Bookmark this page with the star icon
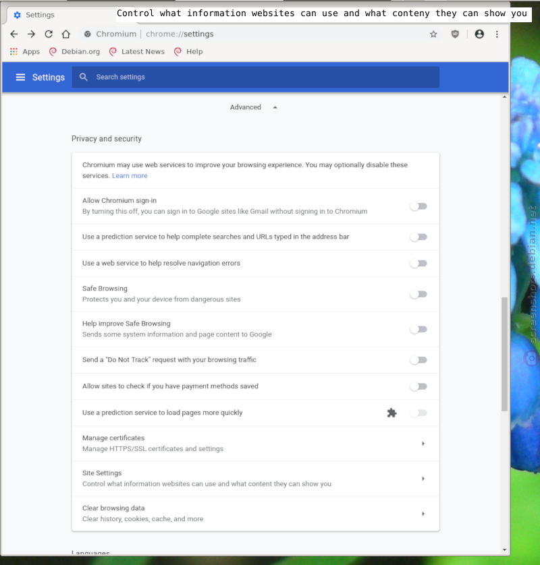Viewport: 540px width, 565px height. [x=433, y=34]
